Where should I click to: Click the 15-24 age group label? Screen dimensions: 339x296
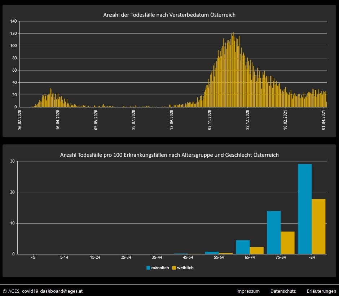tap(95, 257)
